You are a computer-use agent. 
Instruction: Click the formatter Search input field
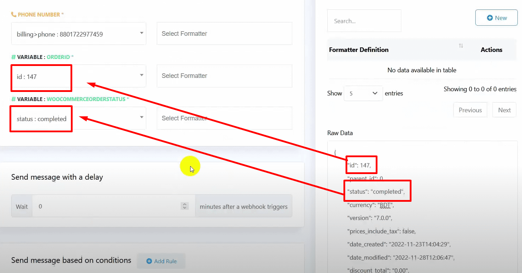point(364,21)
